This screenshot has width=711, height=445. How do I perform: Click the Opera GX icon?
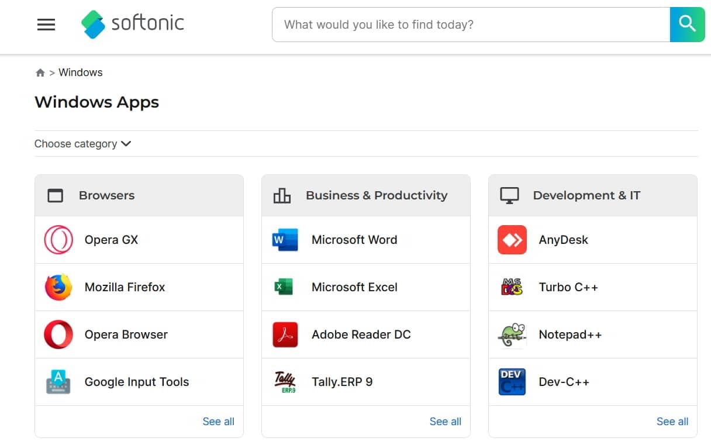(58, 240)
